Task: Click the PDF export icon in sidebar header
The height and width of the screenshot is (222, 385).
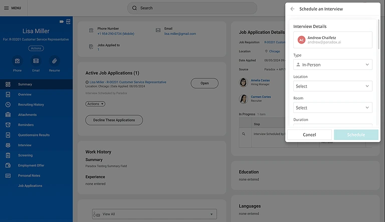Action: click(68, 21)
